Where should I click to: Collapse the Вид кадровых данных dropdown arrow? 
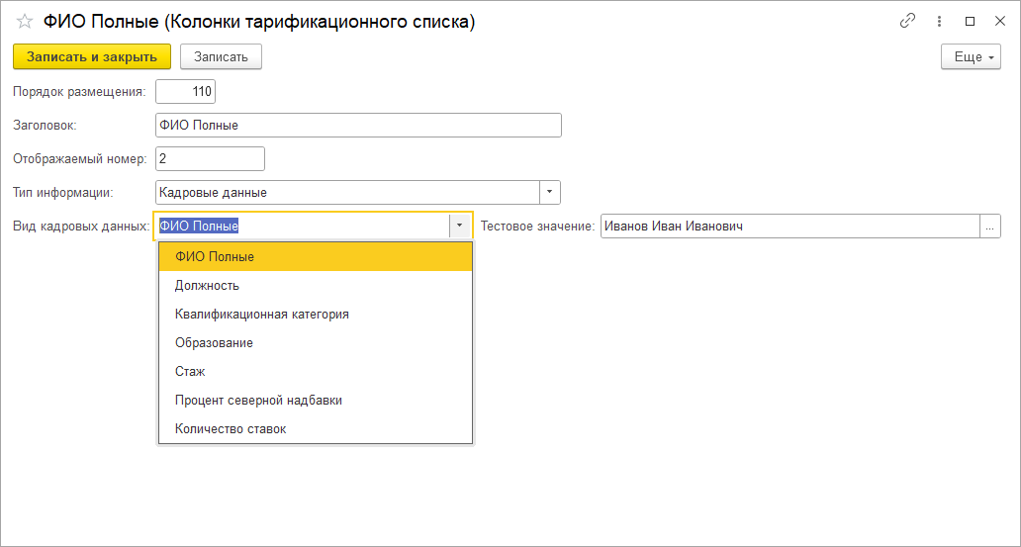click(x=459, y=227)
